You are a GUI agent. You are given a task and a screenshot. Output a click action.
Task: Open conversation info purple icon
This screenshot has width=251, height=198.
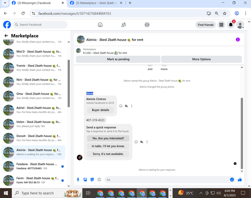[238, 39]
